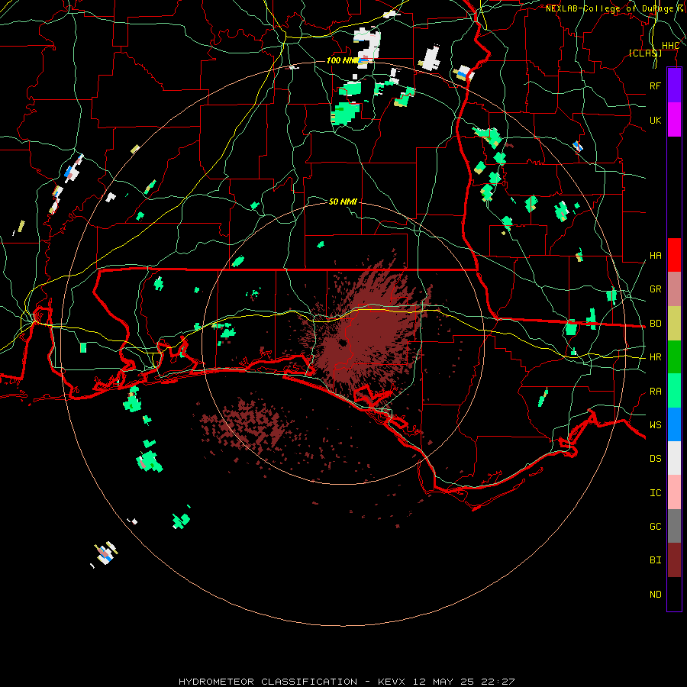The height and width of the screenshot is (687, 687).
Task: Click the WS legend label
Action: (x=655, y=424)
